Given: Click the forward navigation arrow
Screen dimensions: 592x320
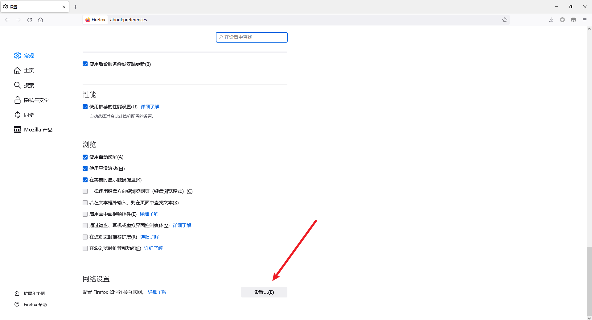Looking at the screenshot, I should tap(18, 20).
